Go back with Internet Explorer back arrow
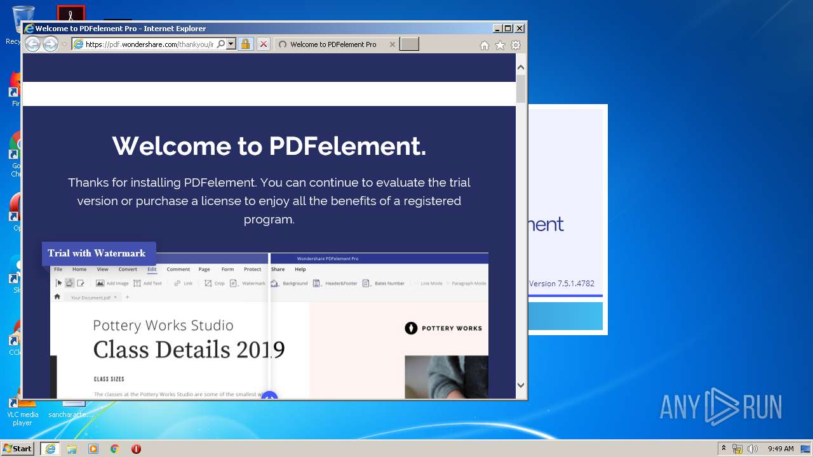The image size is (813, 457). tap(32, 44)
